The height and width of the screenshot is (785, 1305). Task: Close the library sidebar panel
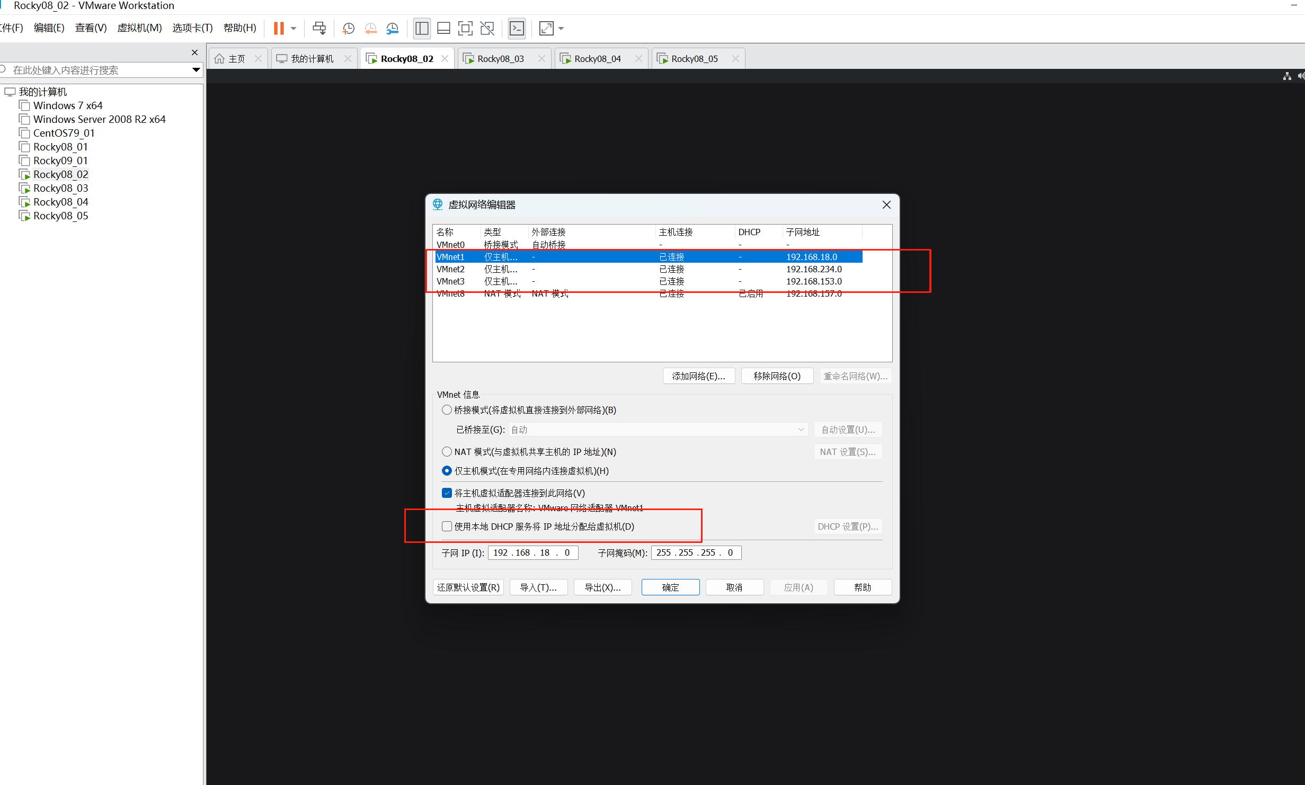[194, 52]
